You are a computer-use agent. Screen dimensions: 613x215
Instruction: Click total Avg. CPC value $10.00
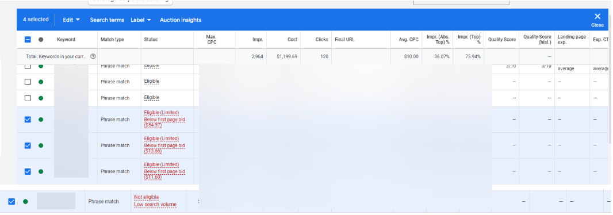pos(411,56)
